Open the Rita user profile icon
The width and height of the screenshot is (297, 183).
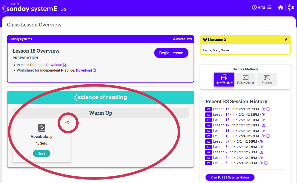click(x=254, y=7)
